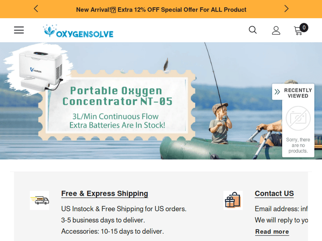Open the hamburger navigation menu
The height and width of the screenshot is (241, 322).
click(19, 30)
